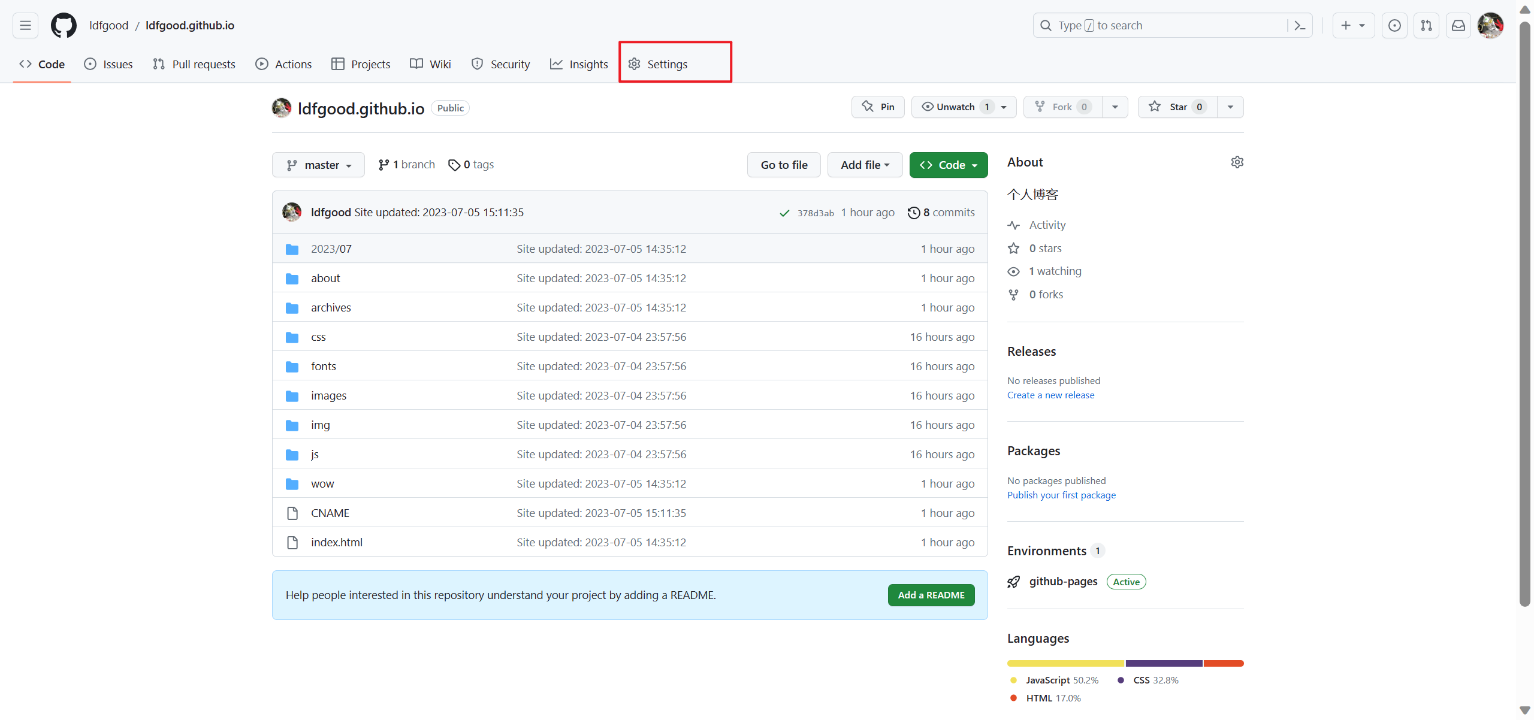Click the Add a README button
The height and width of the screenshot is (720, 1534).
(931, 595)
